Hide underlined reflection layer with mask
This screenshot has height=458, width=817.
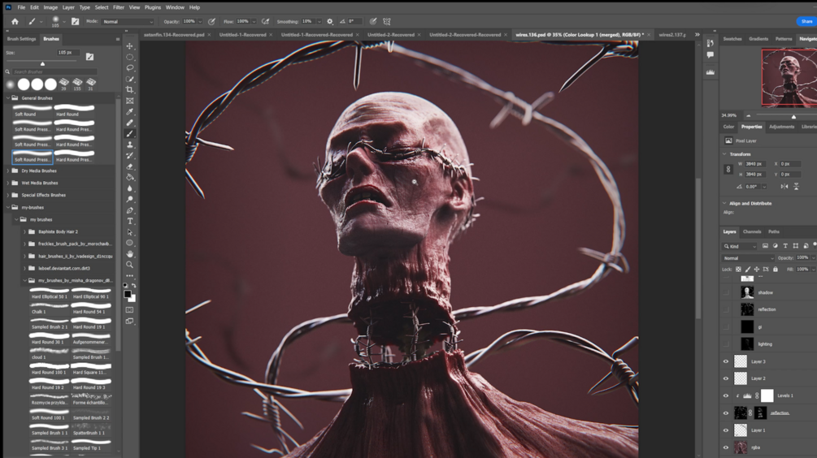[726, 413]
